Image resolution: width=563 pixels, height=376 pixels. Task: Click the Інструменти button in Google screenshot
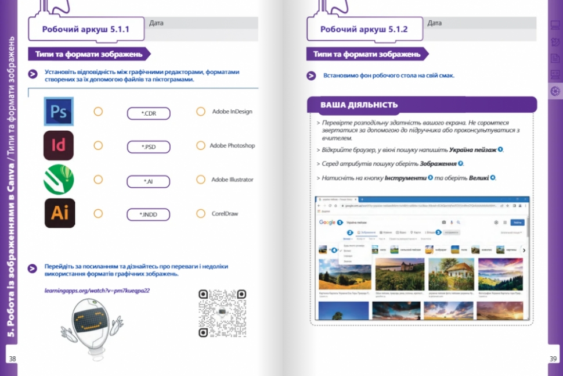point(452,232)
